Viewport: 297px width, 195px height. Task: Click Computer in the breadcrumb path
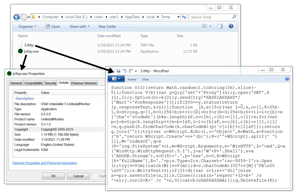click(50, 17)
